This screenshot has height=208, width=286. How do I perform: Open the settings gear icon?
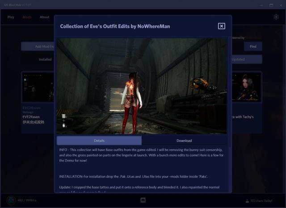[x=276, y=17]
